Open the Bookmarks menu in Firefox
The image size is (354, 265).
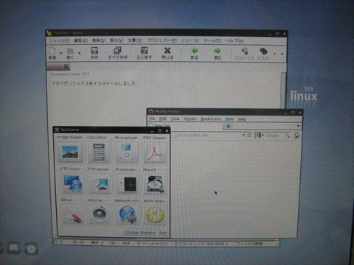(211, 119)
